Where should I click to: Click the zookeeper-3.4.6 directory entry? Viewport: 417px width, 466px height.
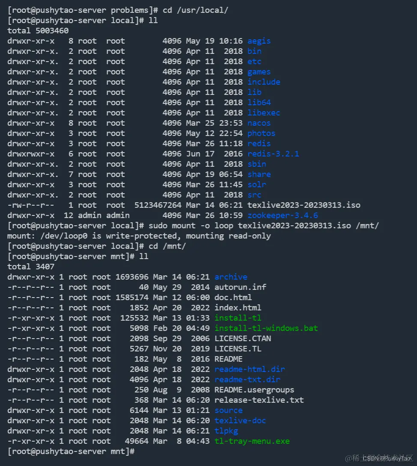(x=283, y=215)
